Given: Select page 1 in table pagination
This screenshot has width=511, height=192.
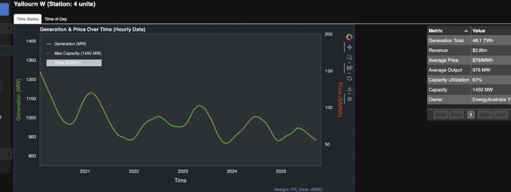Looking at the screenshot, I should pyautogui.click(x=471, y=115).
